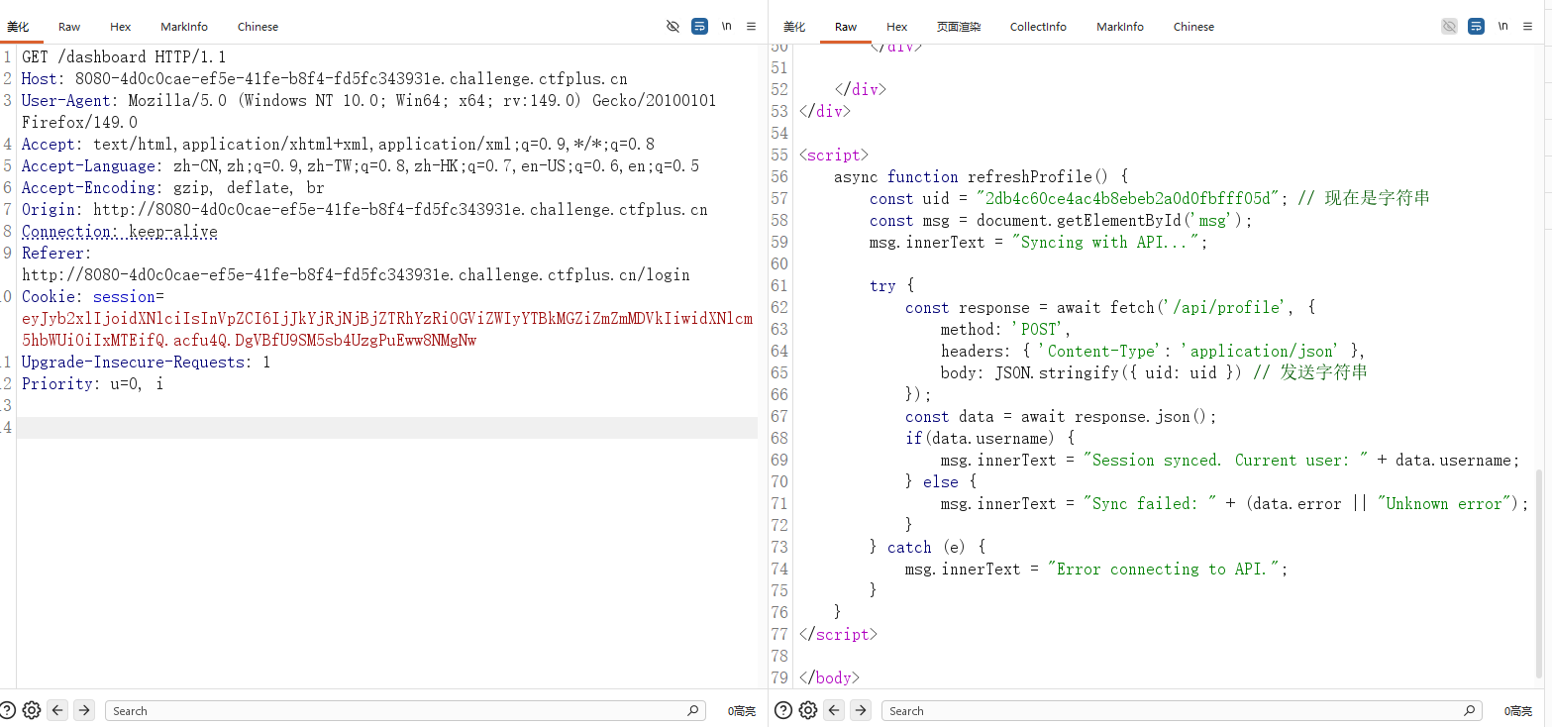The width and height of the screenshot is (1552, 727).
Task: Go to previous search match in request pane
Action: coord(57,710)
